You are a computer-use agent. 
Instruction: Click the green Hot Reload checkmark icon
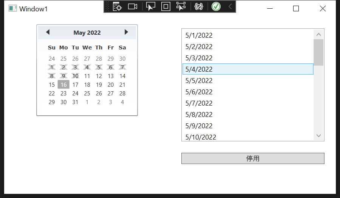[216, 6]
